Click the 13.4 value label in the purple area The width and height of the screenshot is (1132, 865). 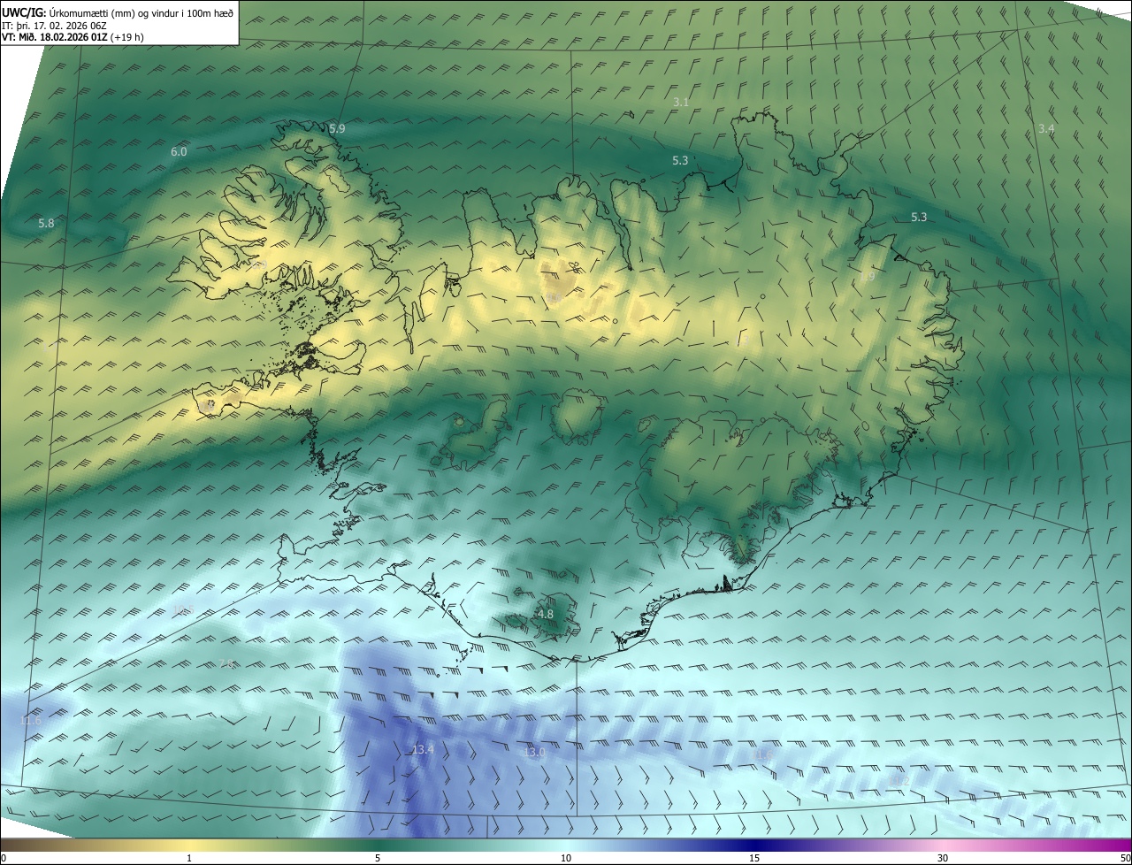point(423,750)
